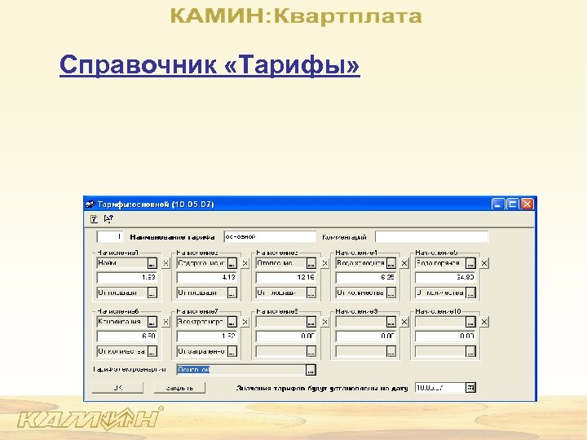Open calculation method picker under Начисление6
Screen dimensions: 587x440
152,351
